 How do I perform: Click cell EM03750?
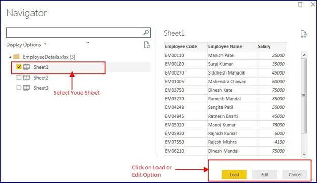(x=185, y=90)
